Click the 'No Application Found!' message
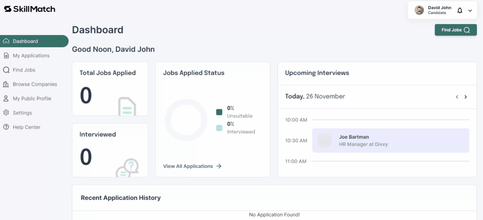Image resolution: width=483 pixels, height=220 pixels. 274,215
